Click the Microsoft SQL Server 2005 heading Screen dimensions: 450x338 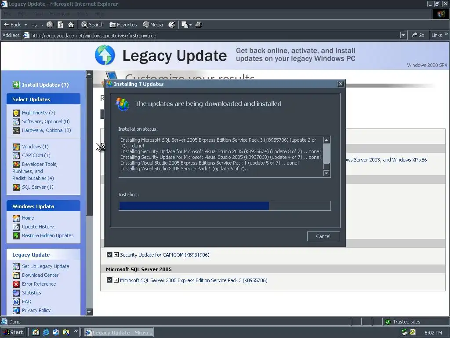[x=138, y=269]
